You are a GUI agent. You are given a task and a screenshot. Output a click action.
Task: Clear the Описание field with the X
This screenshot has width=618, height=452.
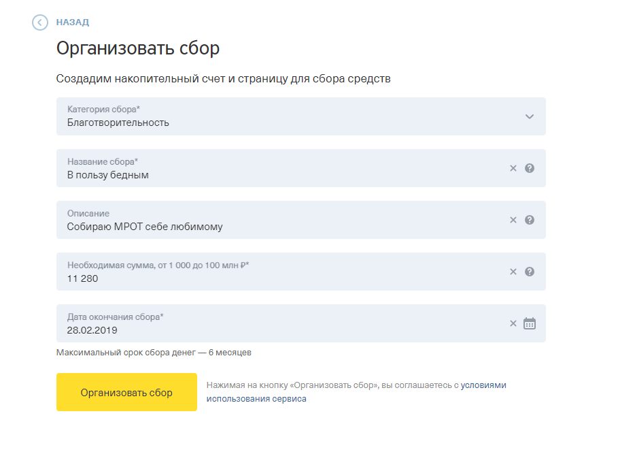coord(513,220)
